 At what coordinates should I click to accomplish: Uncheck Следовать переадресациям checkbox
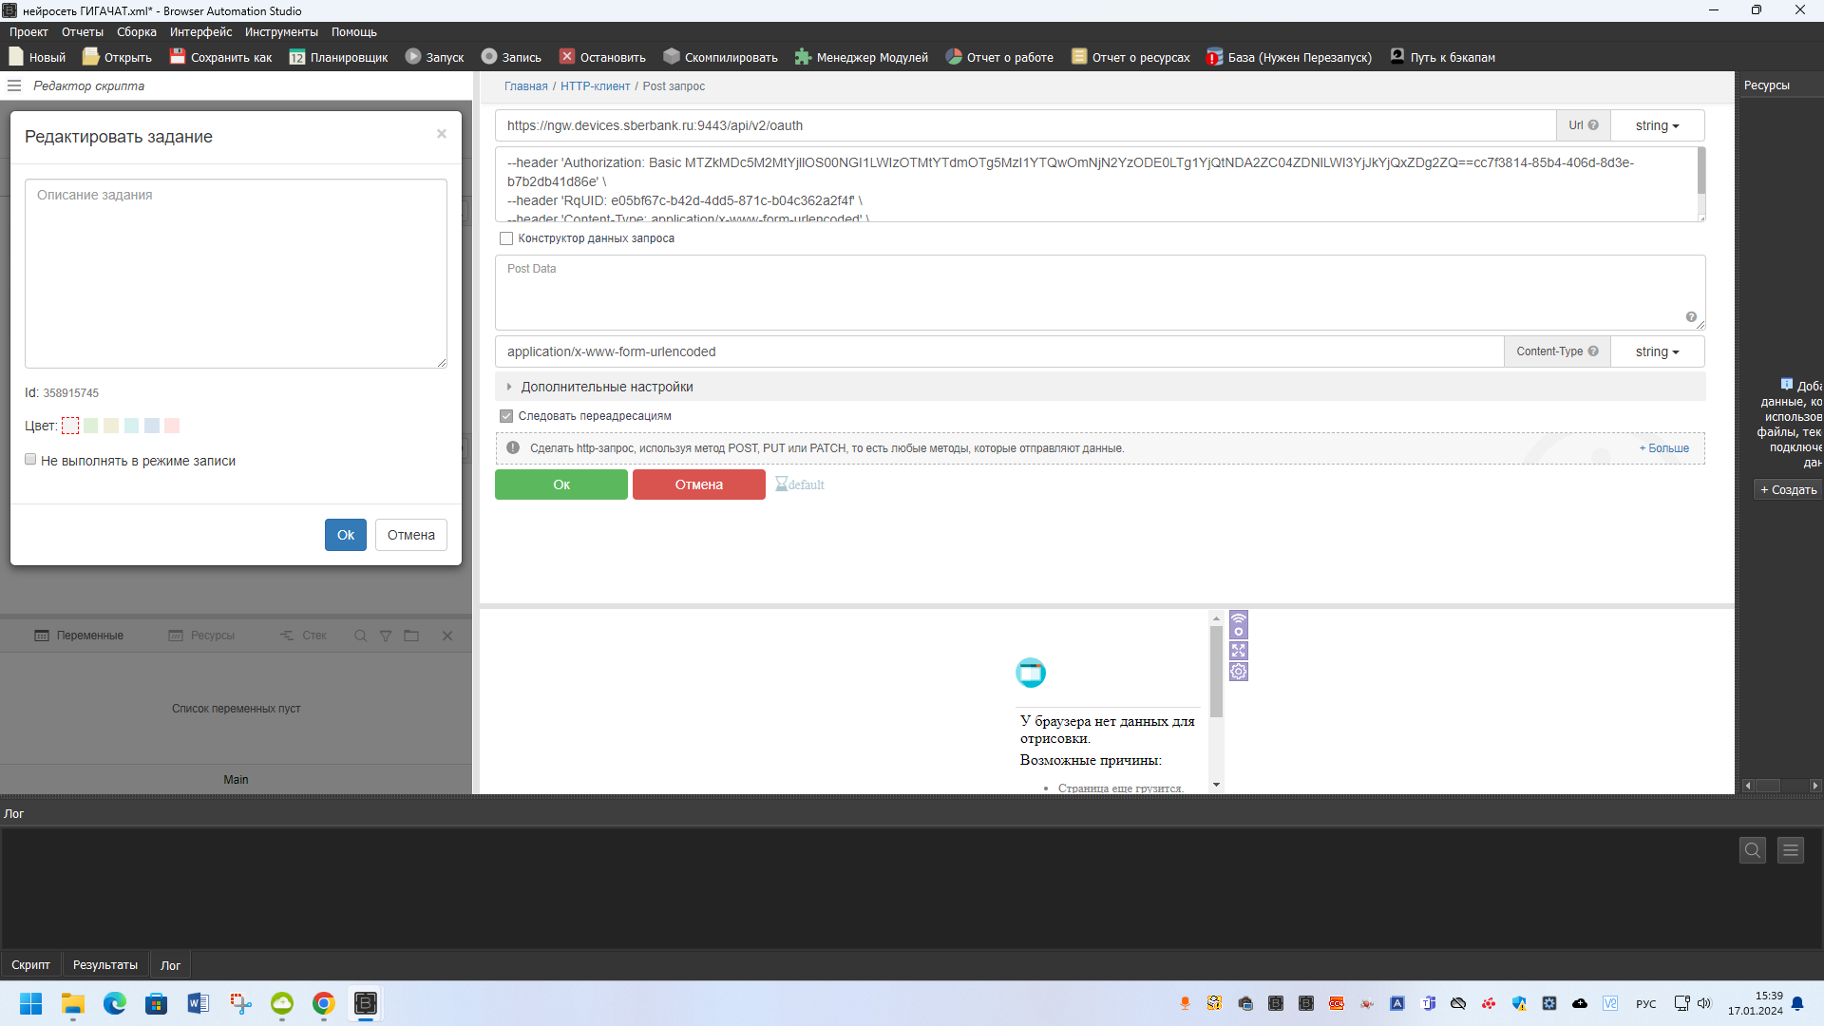(506, 416)
